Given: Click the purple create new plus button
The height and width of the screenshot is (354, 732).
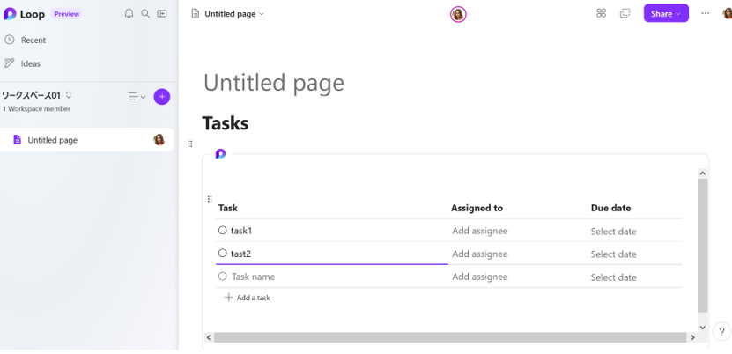Looking at the screenshot, I should coord(162,97).
